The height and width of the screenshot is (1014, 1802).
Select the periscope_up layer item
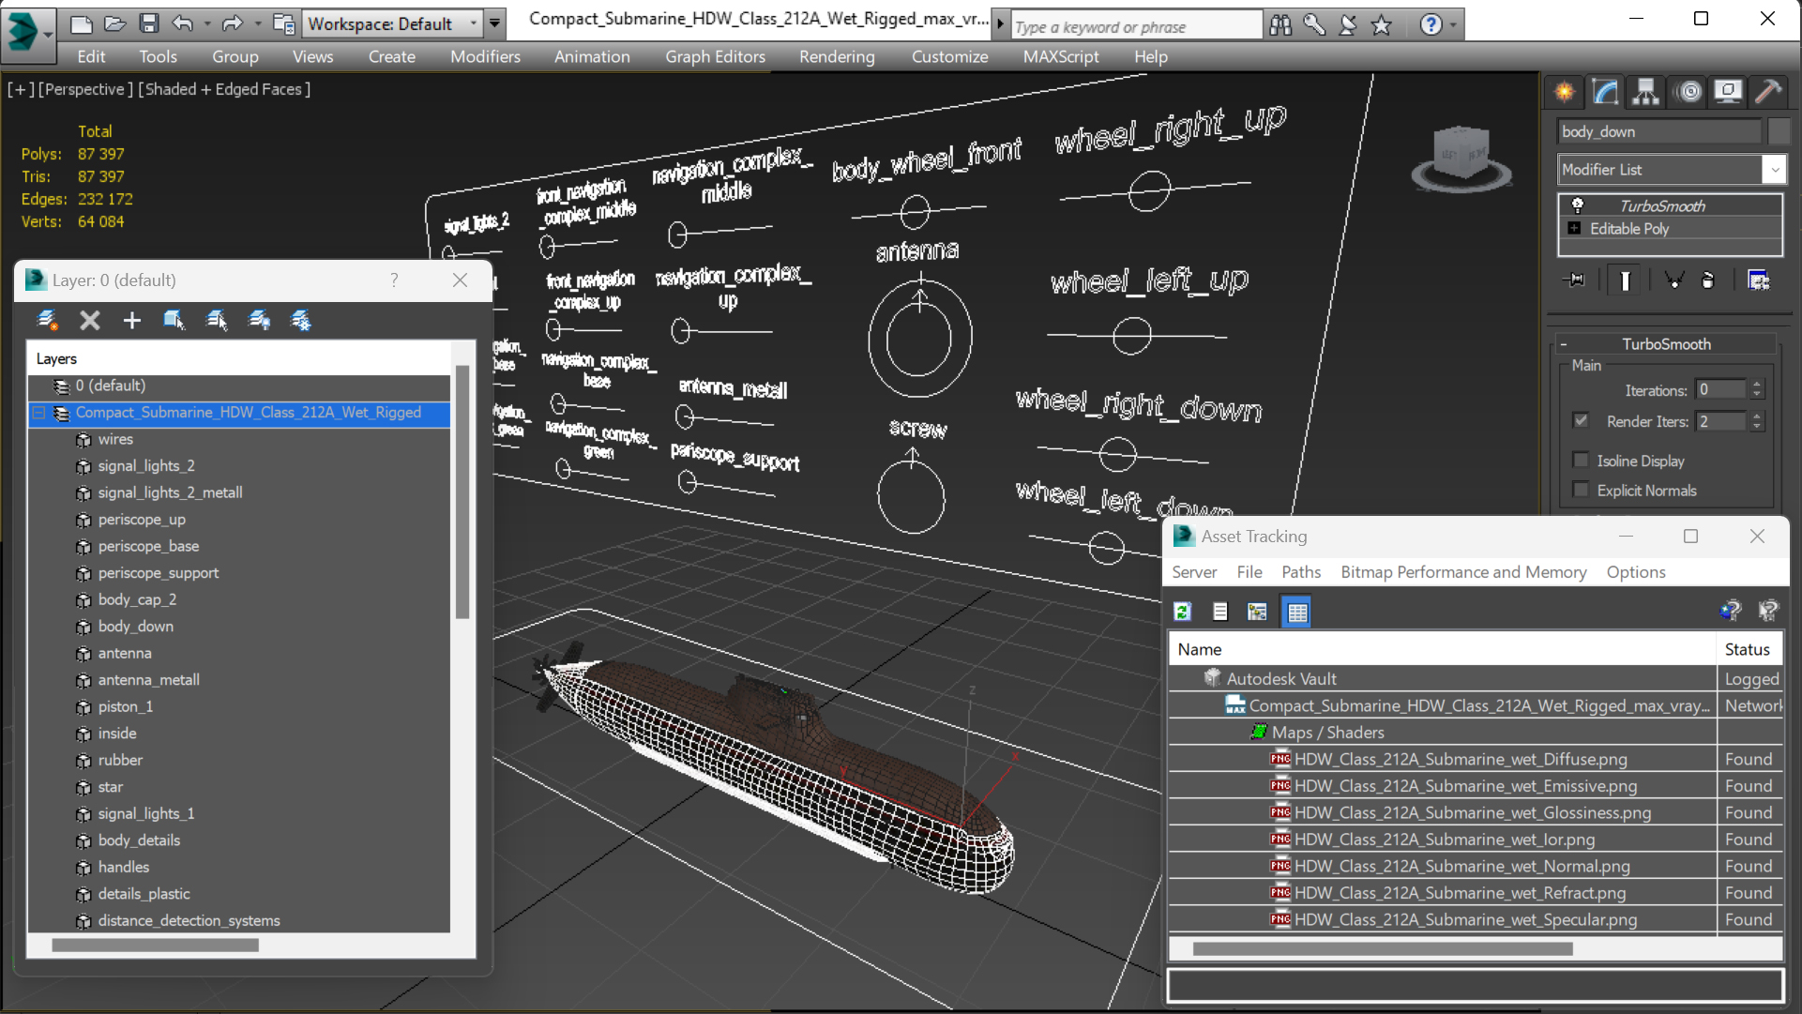[142, 520]
